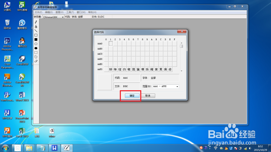Open File Explorer from the taskbar

29,148
